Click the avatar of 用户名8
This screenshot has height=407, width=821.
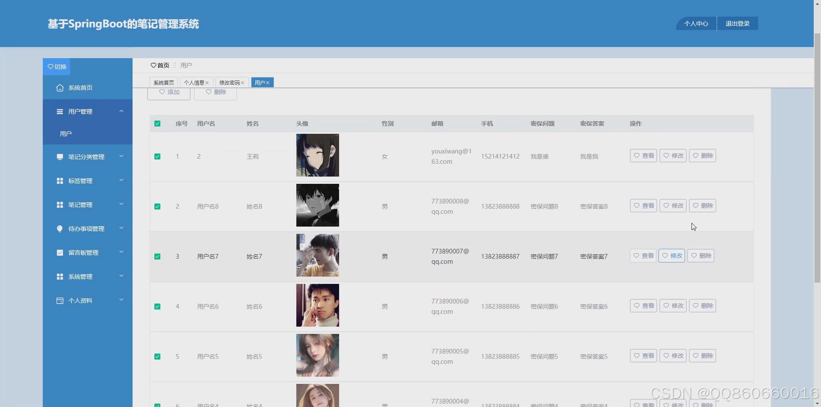(318, 205)
